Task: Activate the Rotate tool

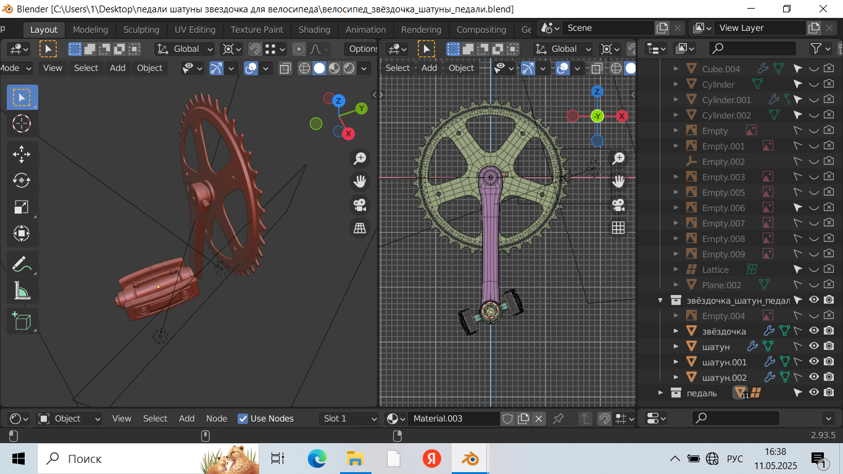Action: [x=22, y=180]
